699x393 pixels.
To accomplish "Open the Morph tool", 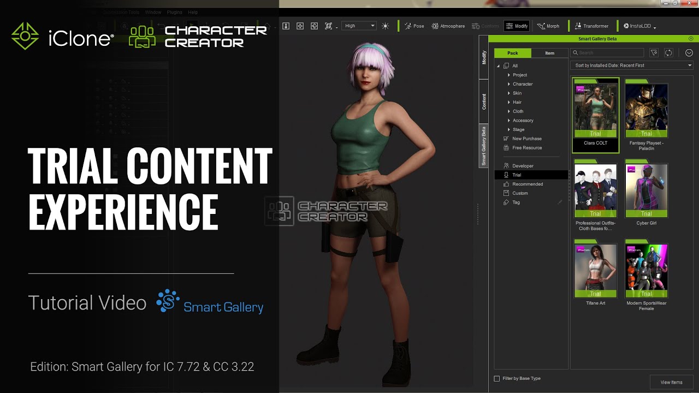I will point(548,26).
